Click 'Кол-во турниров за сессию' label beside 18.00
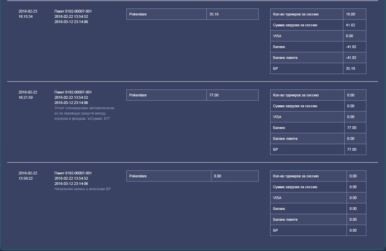This screenshot has width=386, height=251. (296, 14)
